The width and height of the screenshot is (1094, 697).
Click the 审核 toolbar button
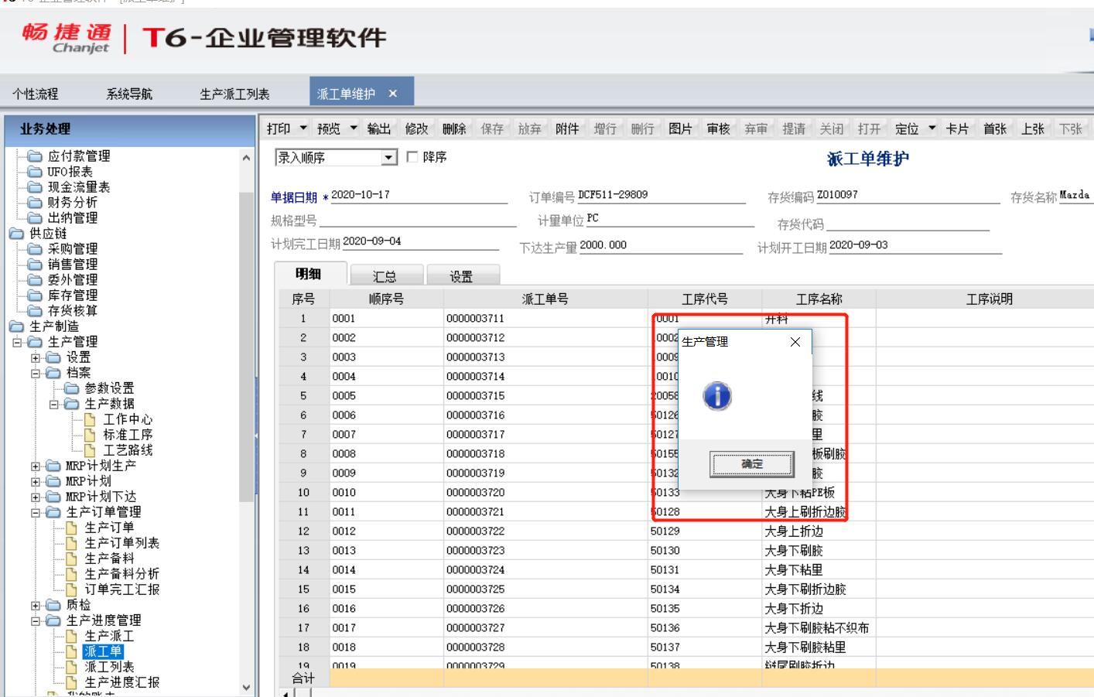coord(718,128)
